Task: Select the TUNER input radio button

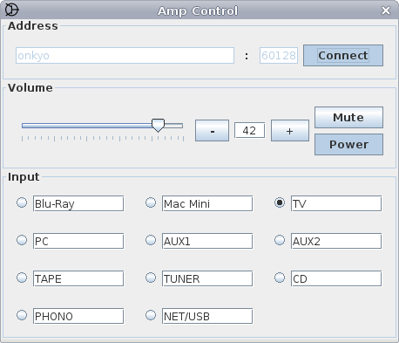Action: tap(151, 278)
